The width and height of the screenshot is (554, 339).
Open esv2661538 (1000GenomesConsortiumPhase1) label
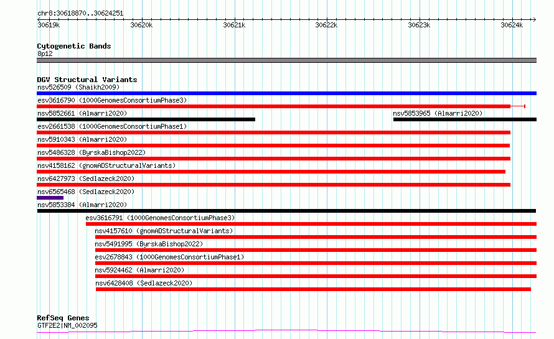tap(112, 126)
